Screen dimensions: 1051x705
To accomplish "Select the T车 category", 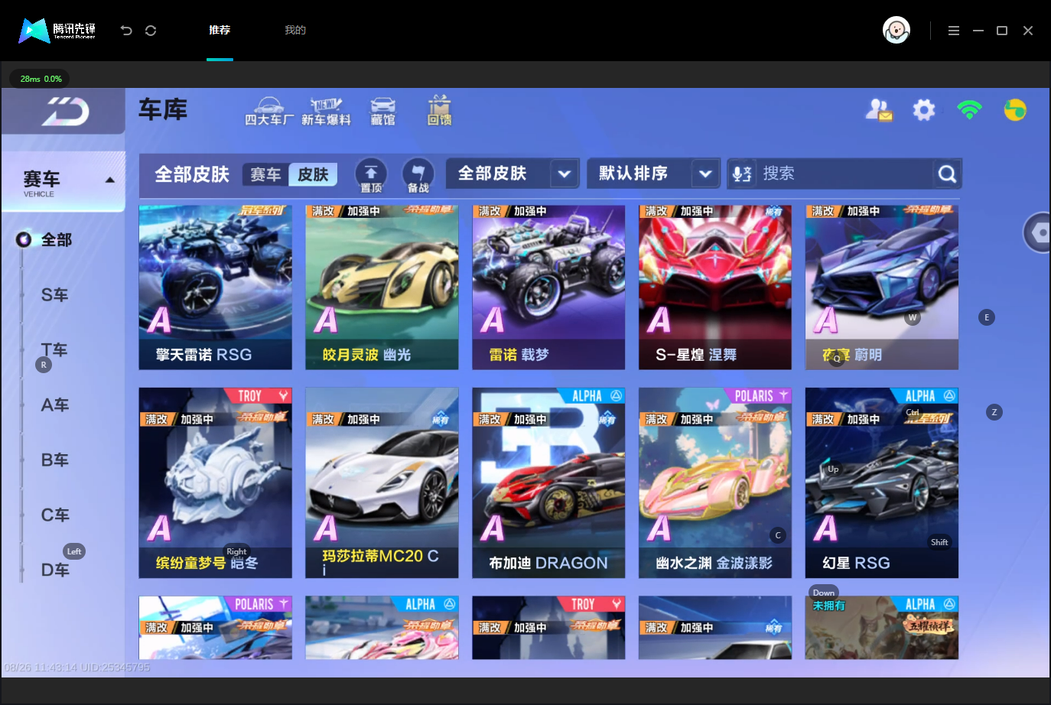I will click(x=54, y=350).
